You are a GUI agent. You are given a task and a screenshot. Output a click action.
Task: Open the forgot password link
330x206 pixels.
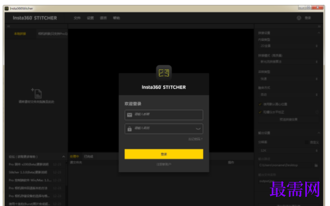pyautogui.click(x=195, y=139)
